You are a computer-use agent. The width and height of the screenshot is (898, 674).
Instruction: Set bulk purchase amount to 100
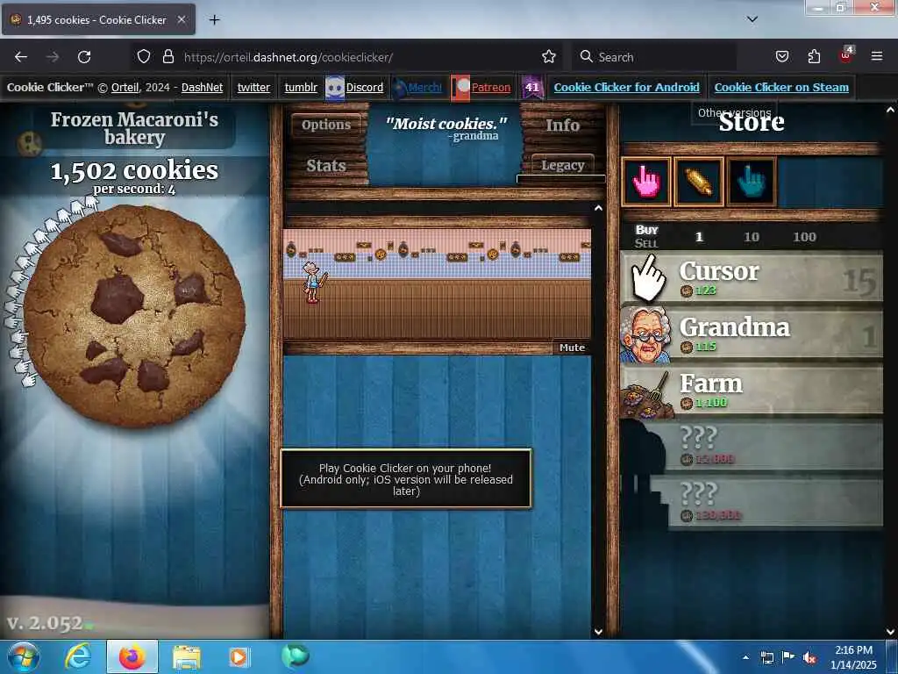tap(805, 237)
